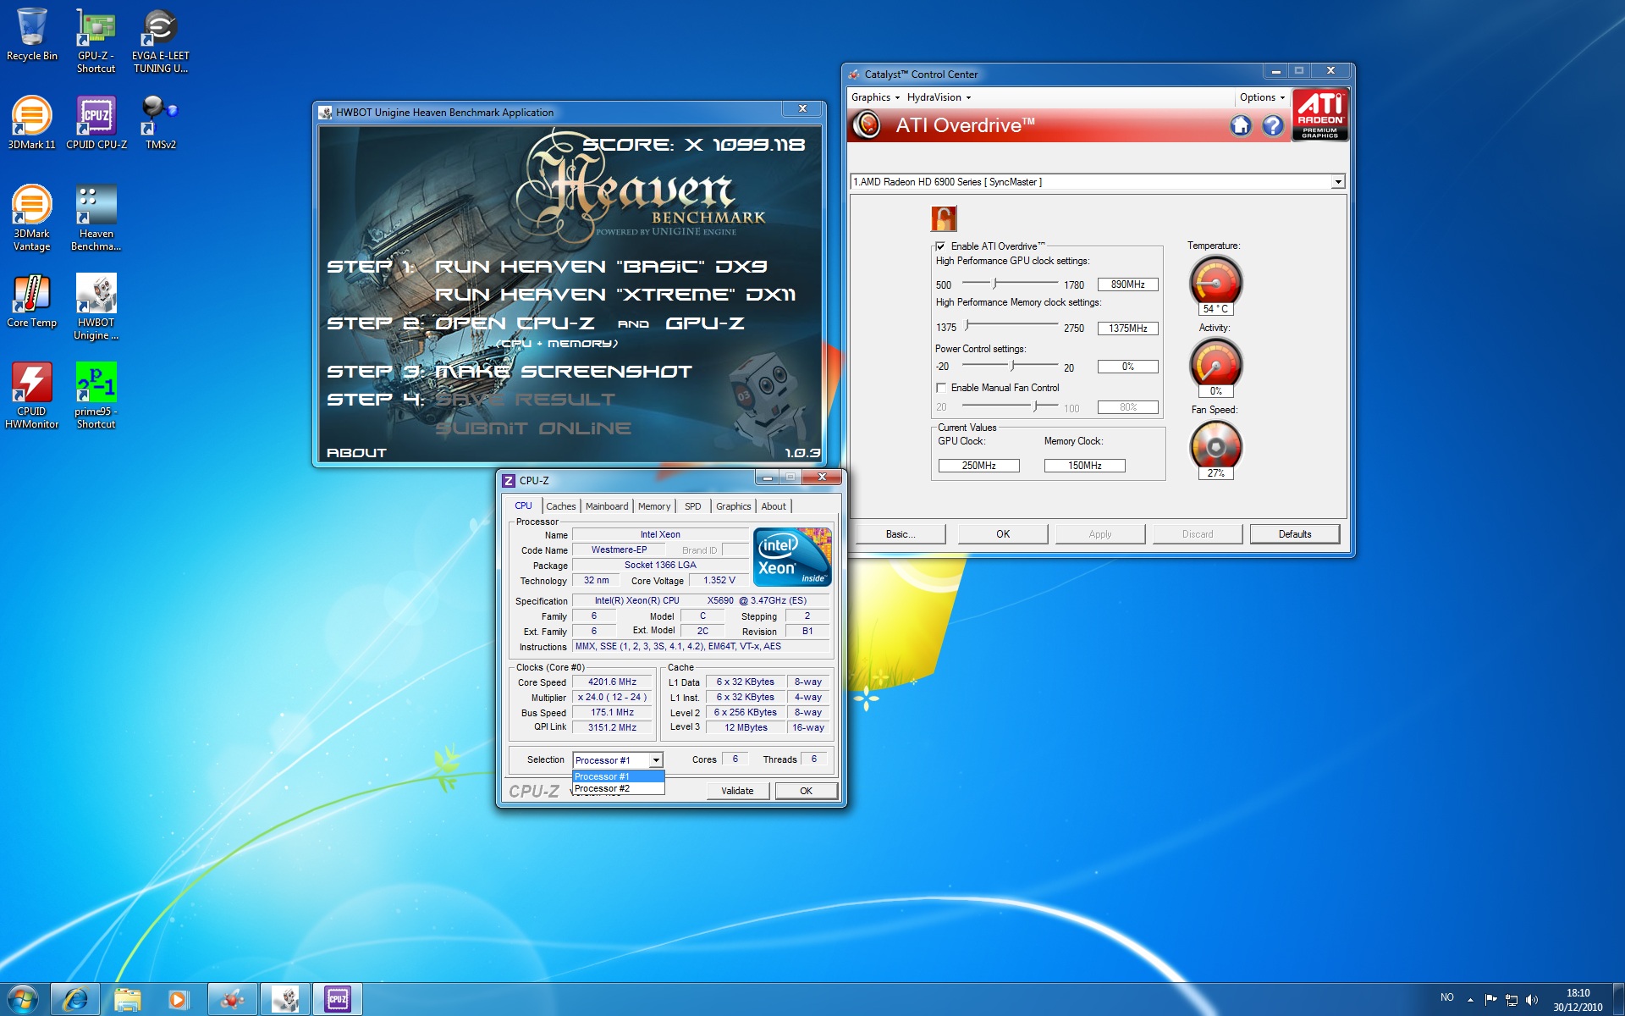
Task: Switch to Catalyst Control Center taskbar button
Action: [x=232, y=999]
